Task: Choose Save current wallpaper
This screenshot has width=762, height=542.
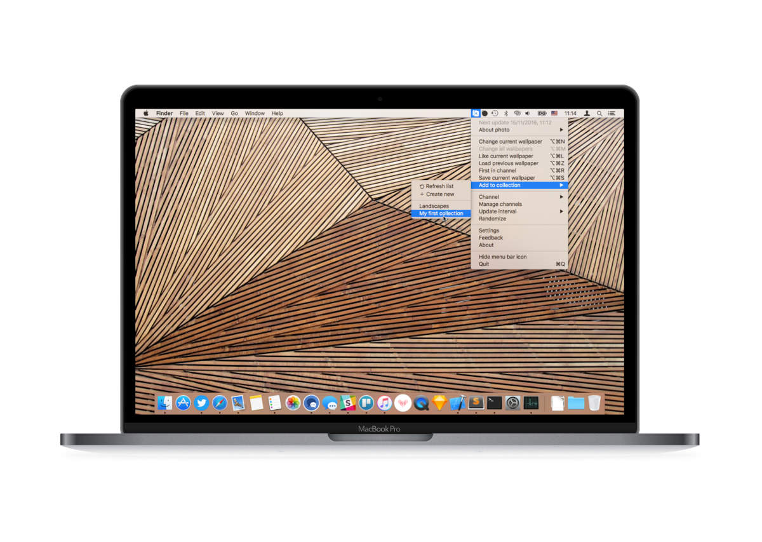Action: coord(519,178)
